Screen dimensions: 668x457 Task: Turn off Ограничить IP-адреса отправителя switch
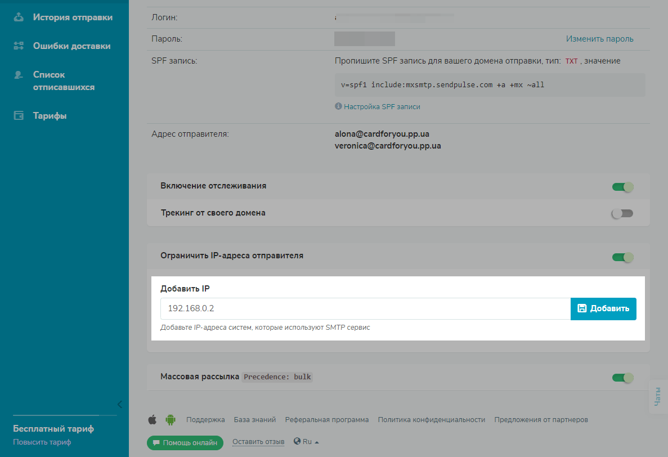pyautogui.click(x=622, y=257)
